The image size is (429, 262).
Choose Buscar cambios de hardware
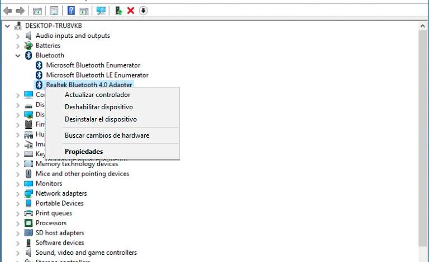point(112,135)
